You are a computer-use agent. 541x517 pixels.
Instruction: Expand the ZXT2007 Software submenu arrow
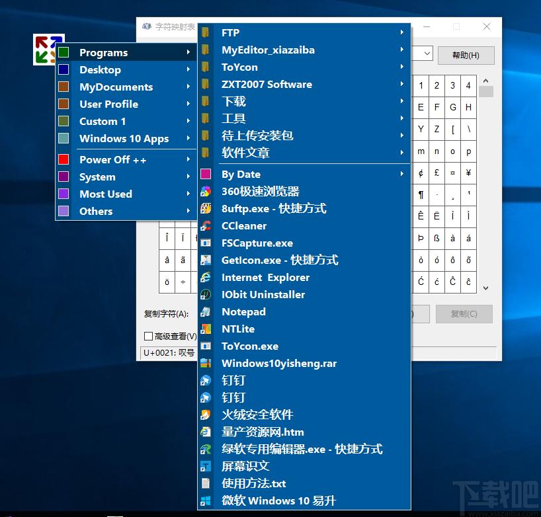point(402,84)
